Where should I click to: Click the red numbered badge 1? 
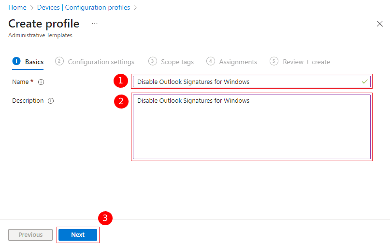pyautogui.click(x=120, y=82)
